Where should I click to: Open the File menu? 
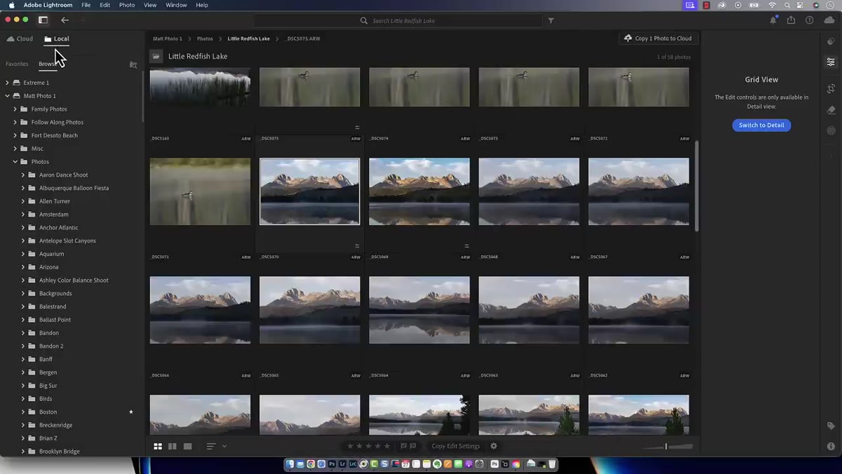tap(86, 5)
